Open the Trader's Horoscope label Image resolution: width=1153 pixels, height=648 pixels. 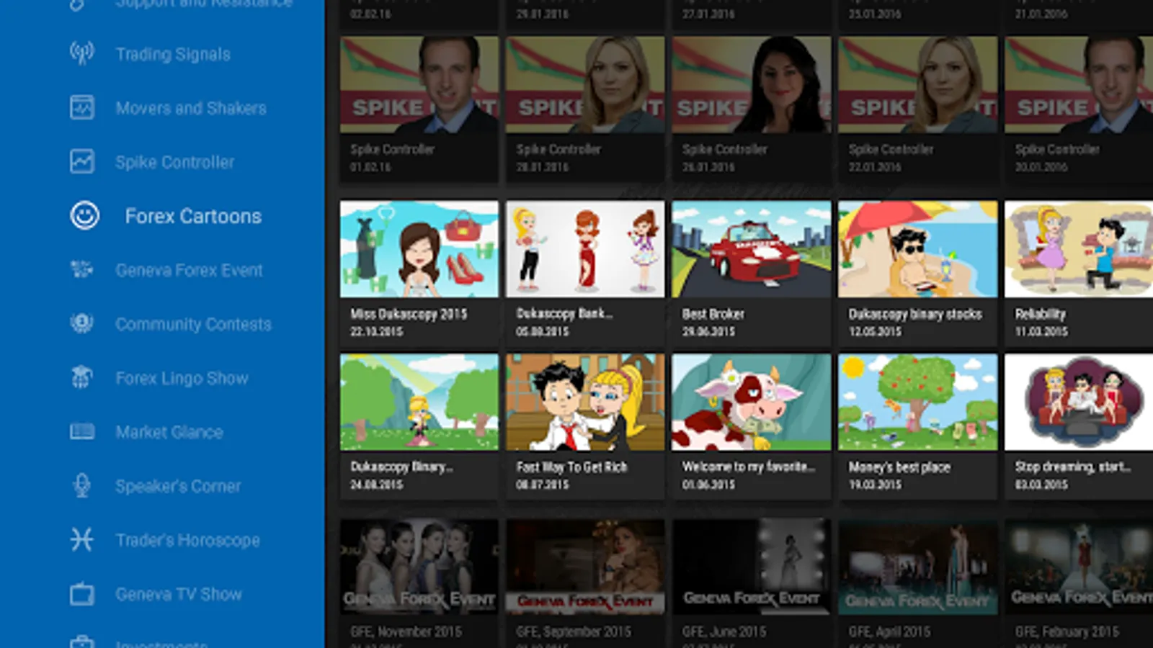(188, 540)
